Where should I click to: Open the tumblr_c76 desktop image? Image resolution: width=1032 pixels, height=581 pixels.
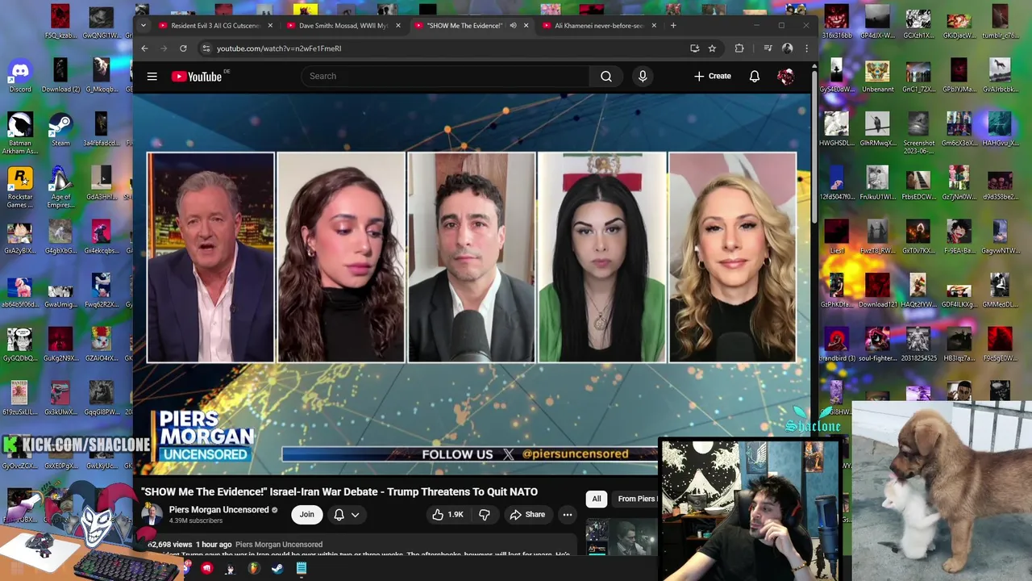pos(1000,23)
